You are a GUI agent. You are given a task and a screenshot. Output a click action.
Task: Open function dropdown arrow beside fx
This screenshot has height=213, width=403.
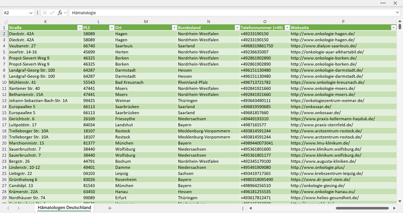click(65, 13)
